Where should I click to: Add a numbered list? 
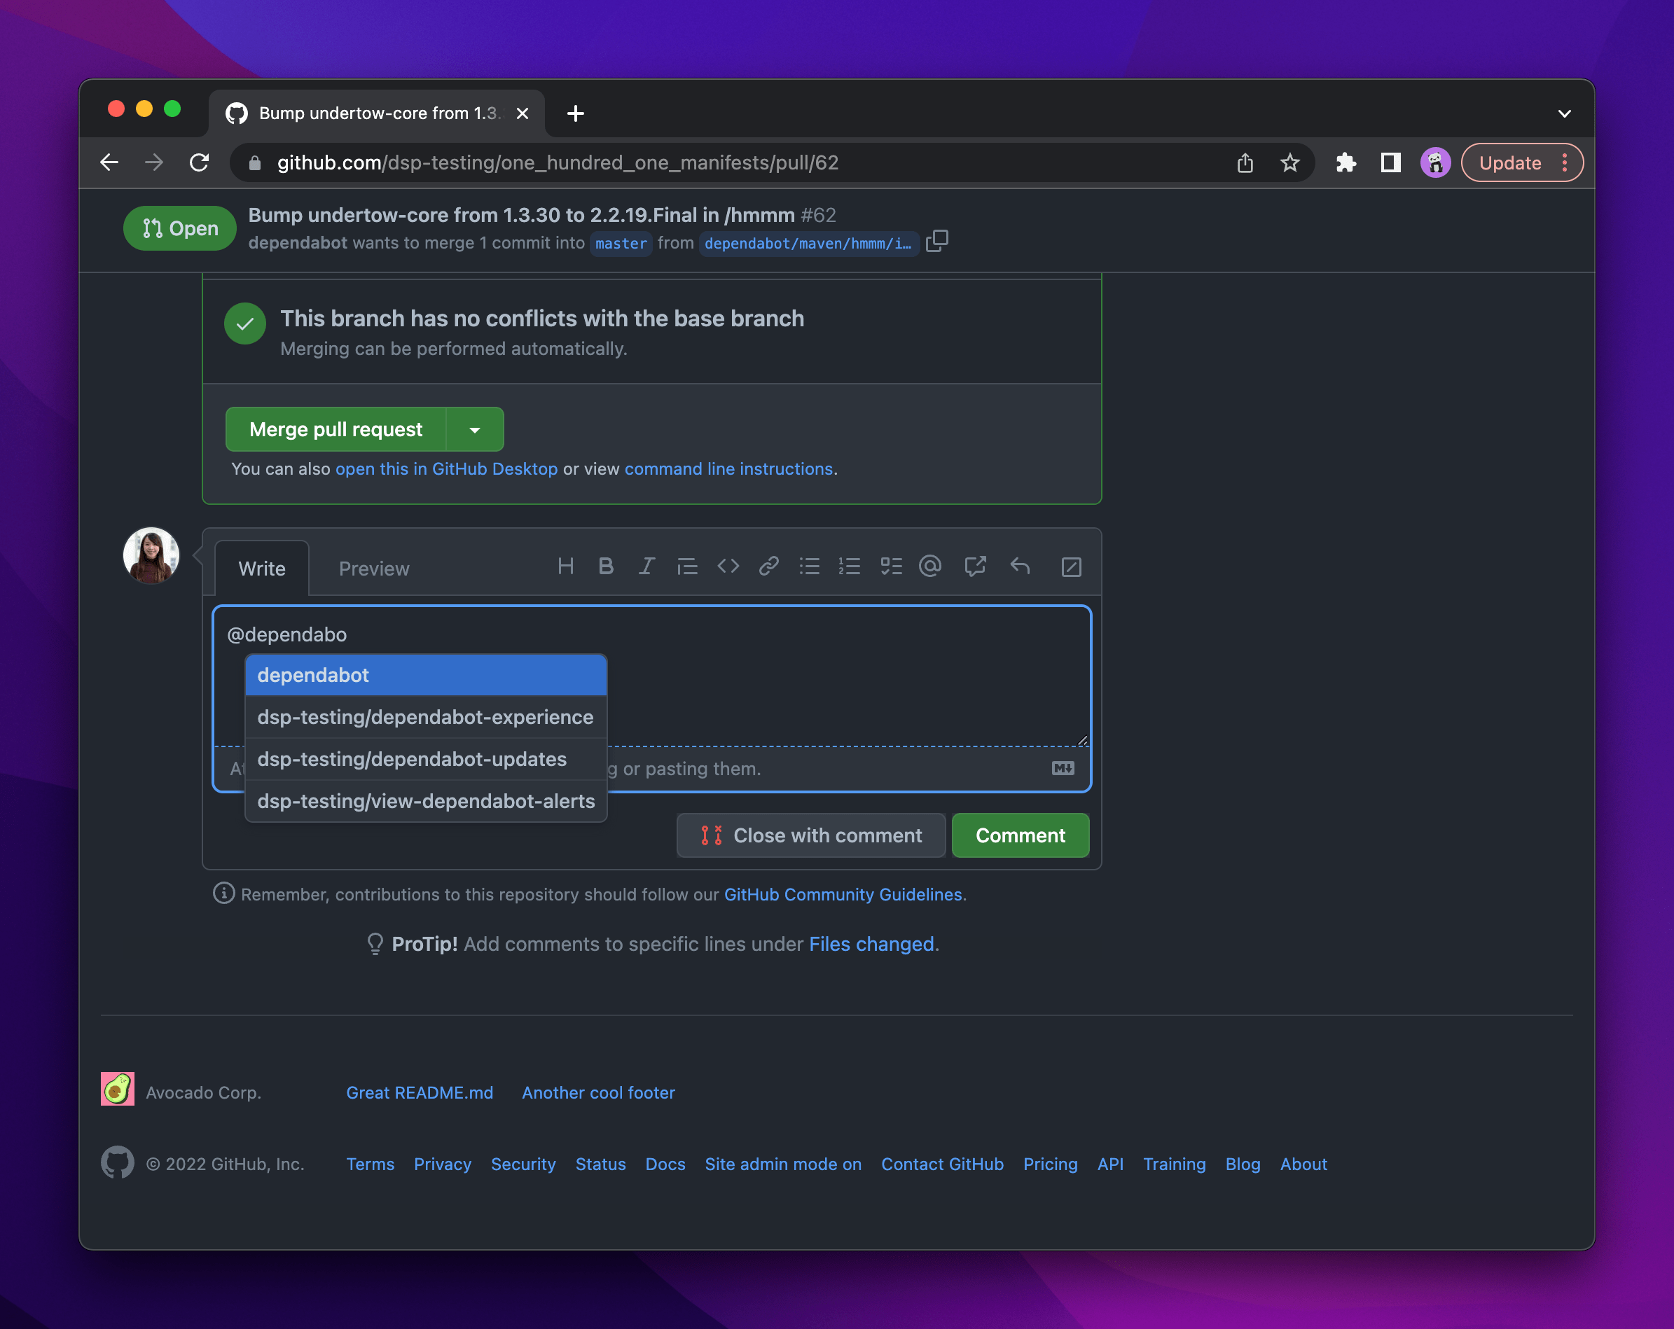(x=850, y=566)
